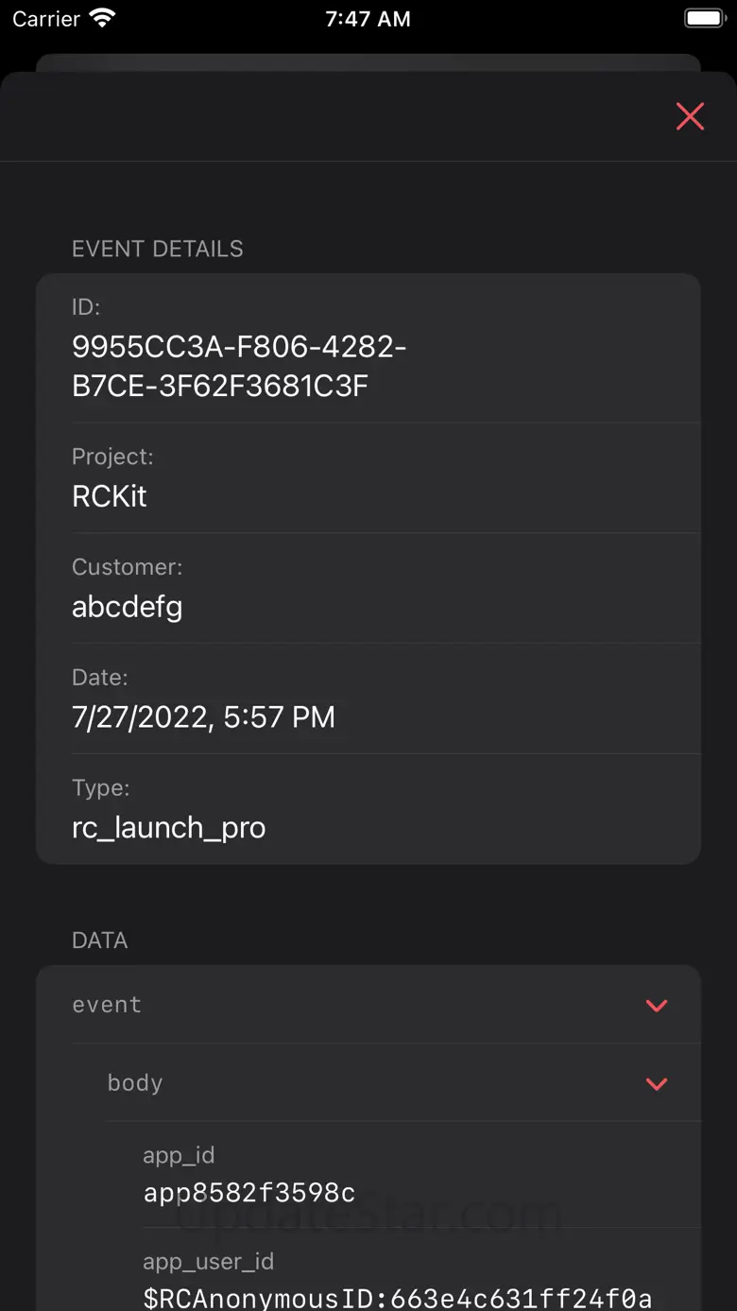737x1311 pixels.
Task: Tap the Carrier label in status bar
Action: click(46, 19)
